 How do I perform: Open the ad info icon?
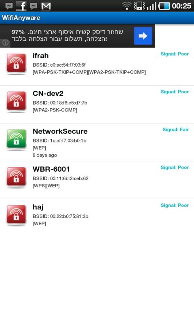pyautogui.click(x=5, y=43)
